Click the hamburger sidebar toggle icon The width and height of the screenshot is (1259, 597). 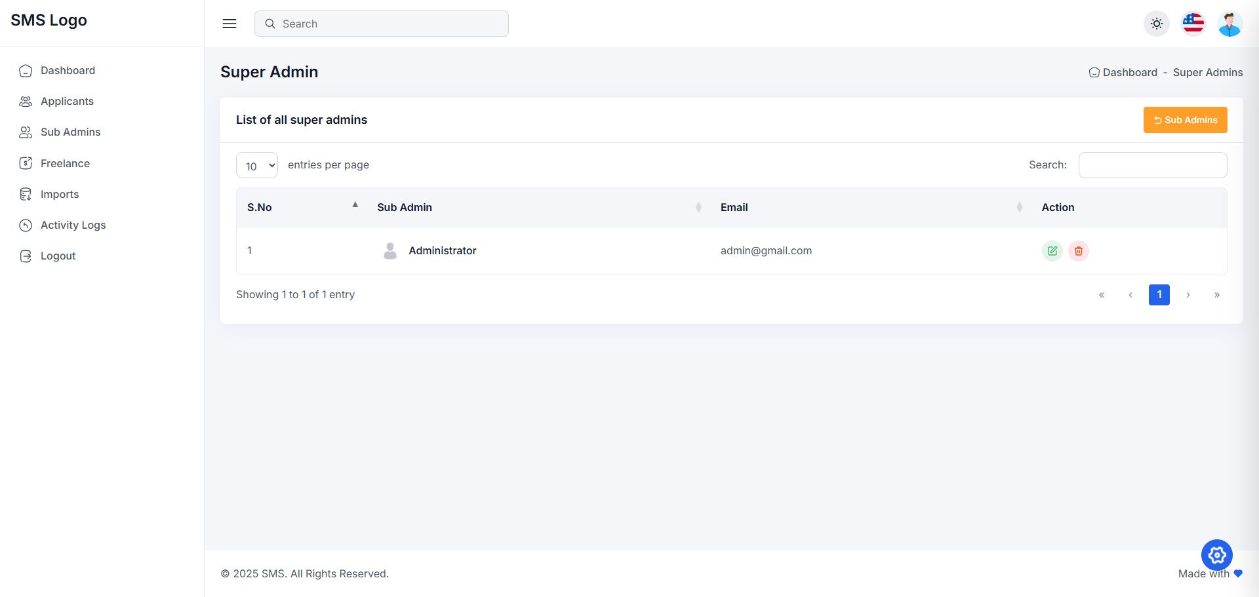(x=230, y=24)
